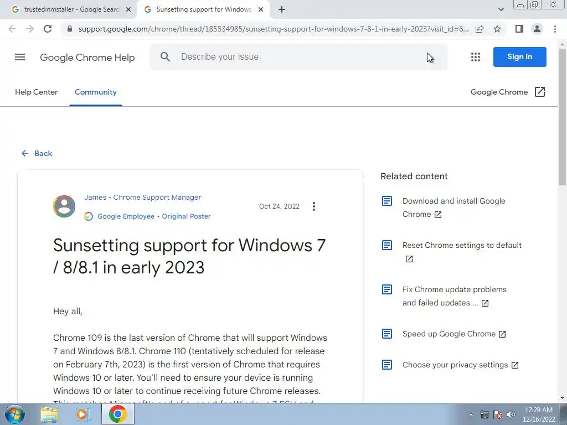Open the Google Chrome external link
Screen dimensions: 567x425
508,92
